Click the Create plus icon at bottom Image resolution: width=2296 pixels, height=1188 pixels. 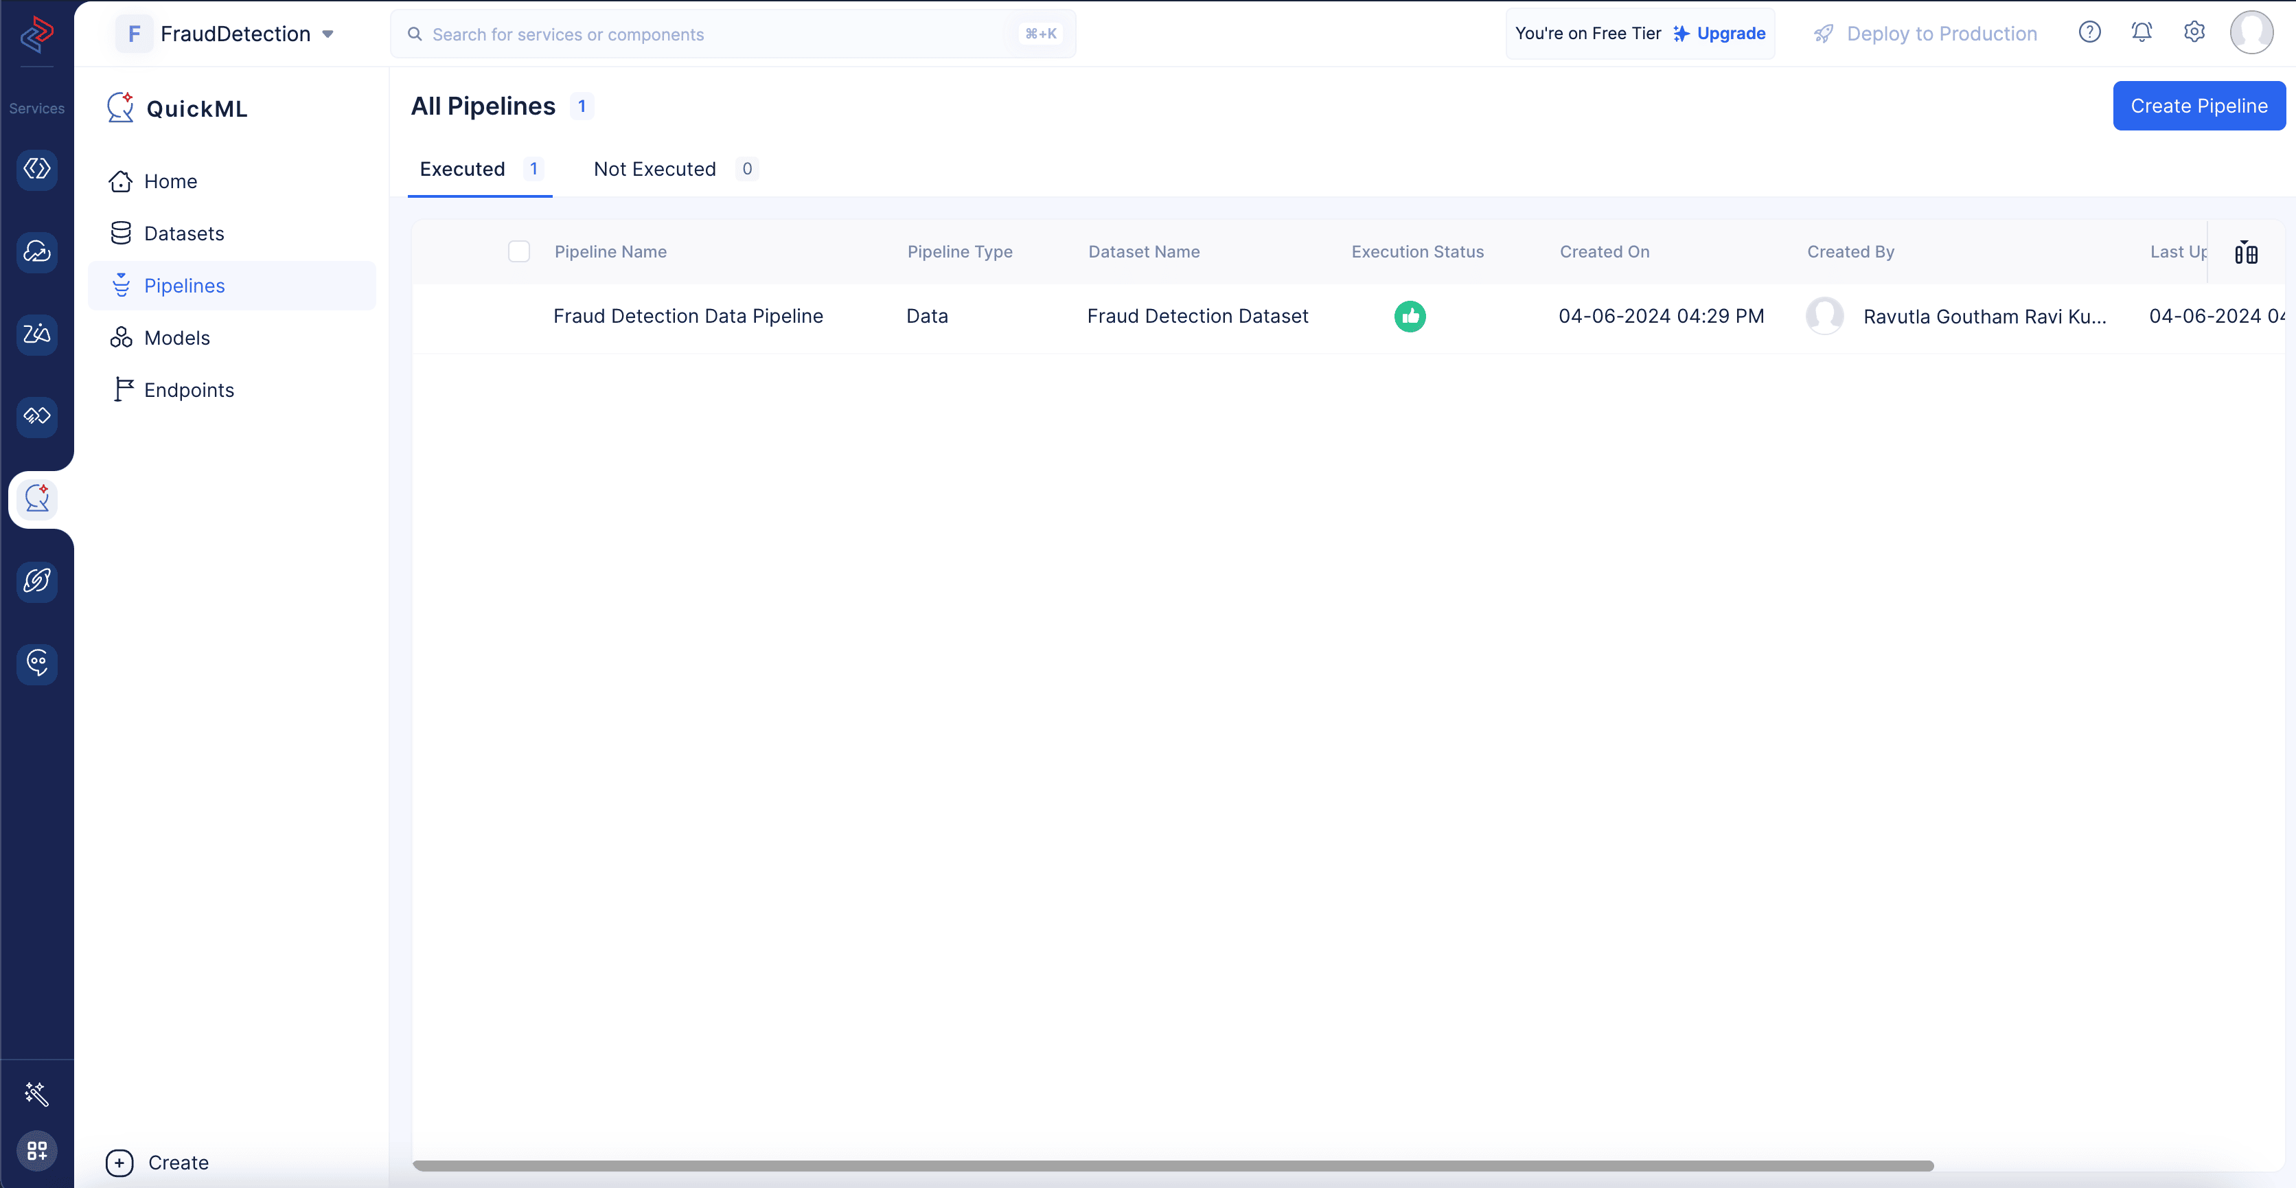[119, 1162]
